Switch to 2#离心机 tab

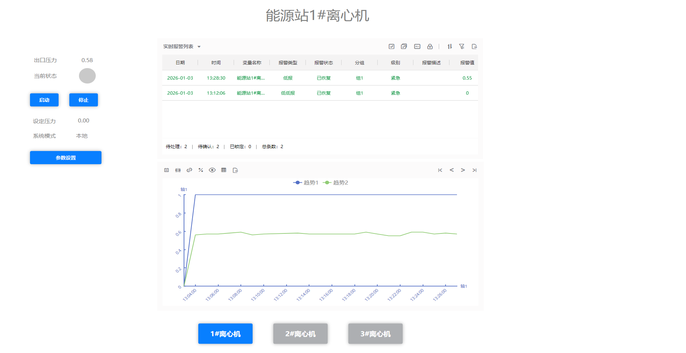pyautogui.click(x=300, y=334)
